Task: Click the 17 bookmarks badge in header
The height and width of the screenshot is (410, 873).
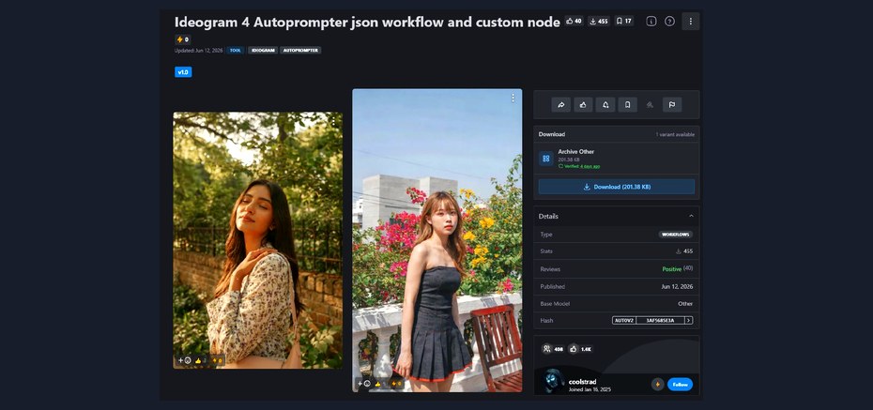Action: (623, 22)
